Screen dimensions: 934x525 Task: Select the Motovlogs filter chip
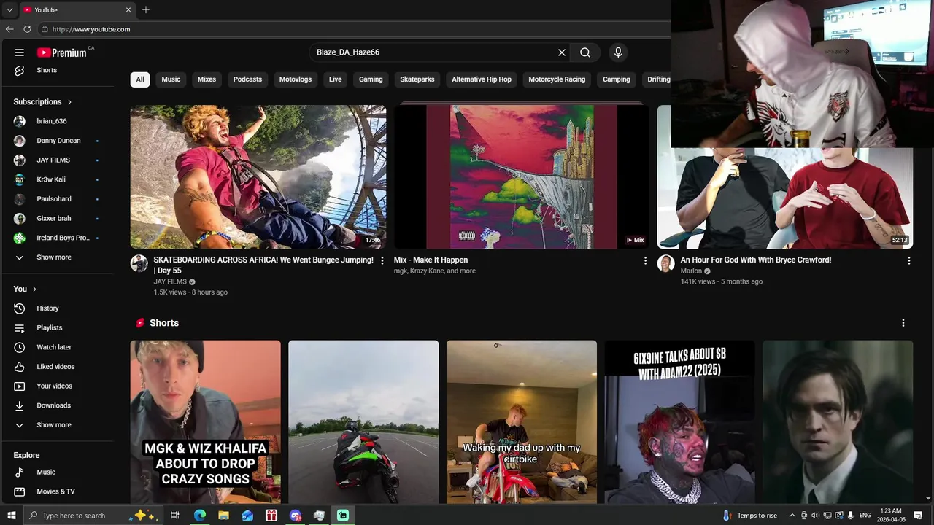click(x=296, y=79)
